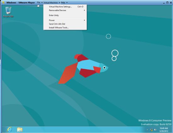Image resolution: width=173 pixels, height=133 pixels.
Task: Choose Send Ctrl+Alt+Del menu item
Action: coord(65,24)
